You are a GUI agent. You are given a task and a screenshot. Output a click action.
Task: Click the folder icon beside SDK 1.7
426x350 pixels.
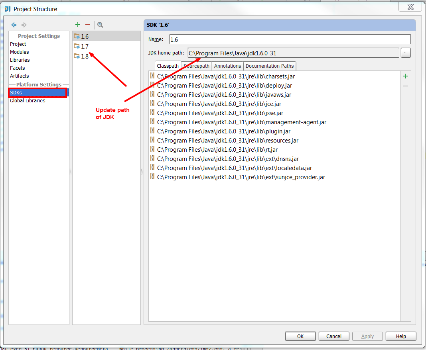(x=76, y=46)
